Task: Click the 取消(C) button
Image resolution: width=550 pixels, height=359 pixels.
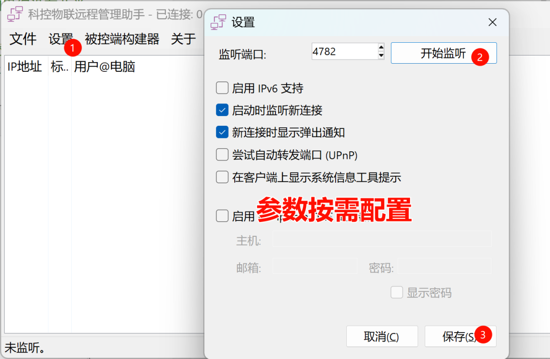Action: tap(381, 337)
